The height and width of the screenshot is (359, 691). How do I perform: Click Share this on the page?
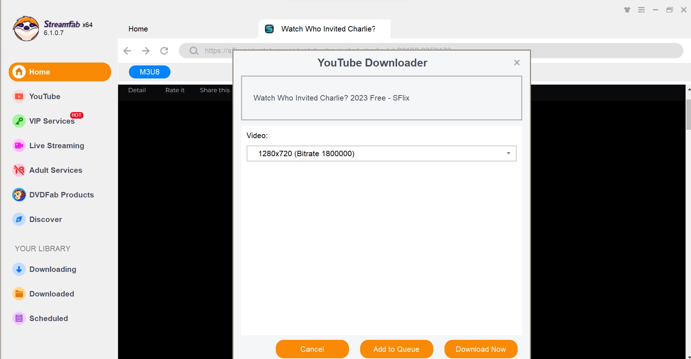tap(215, 90)
